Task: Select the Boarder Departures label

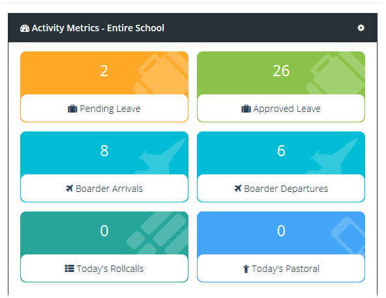Action: coord(286,189)
